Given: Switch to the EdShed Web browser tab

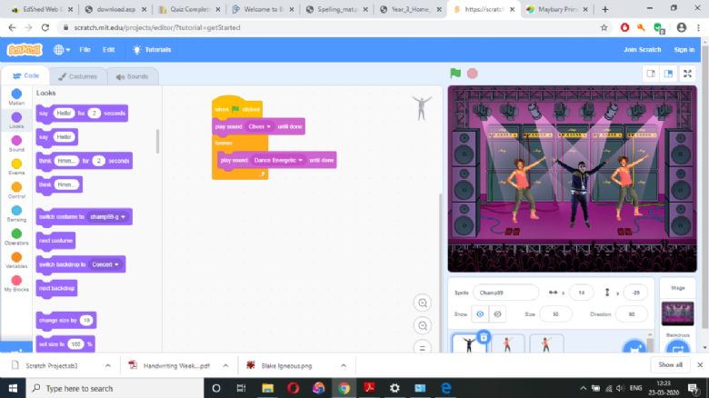Looking at the screenshot, I should (x=40, y=9).
